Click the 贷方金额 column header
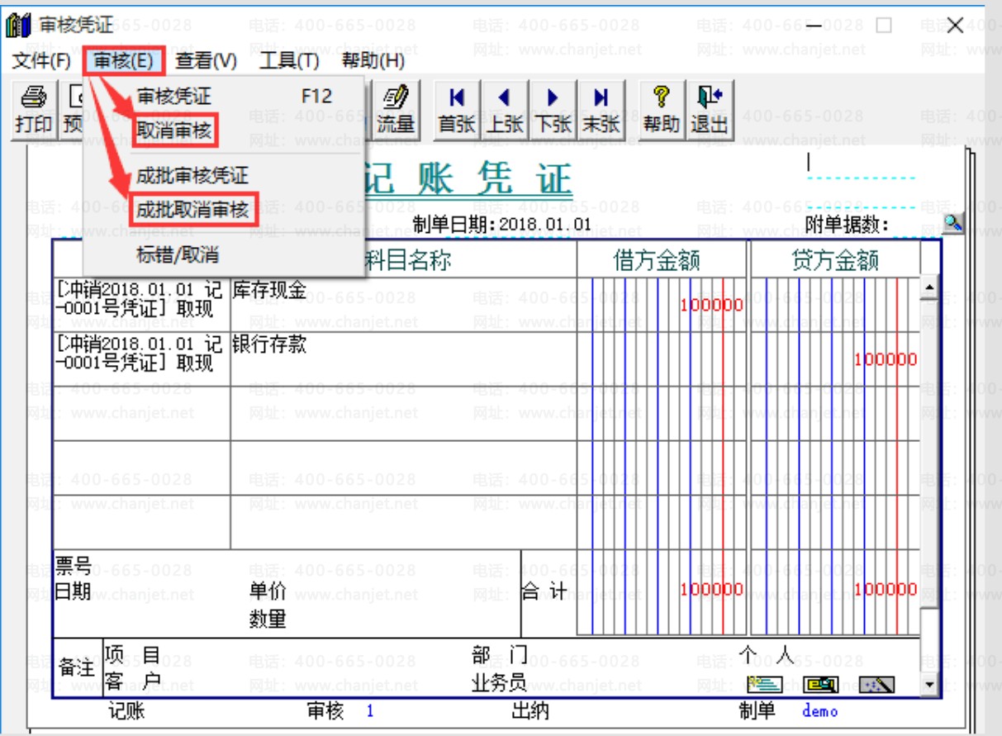 point(834,261)
